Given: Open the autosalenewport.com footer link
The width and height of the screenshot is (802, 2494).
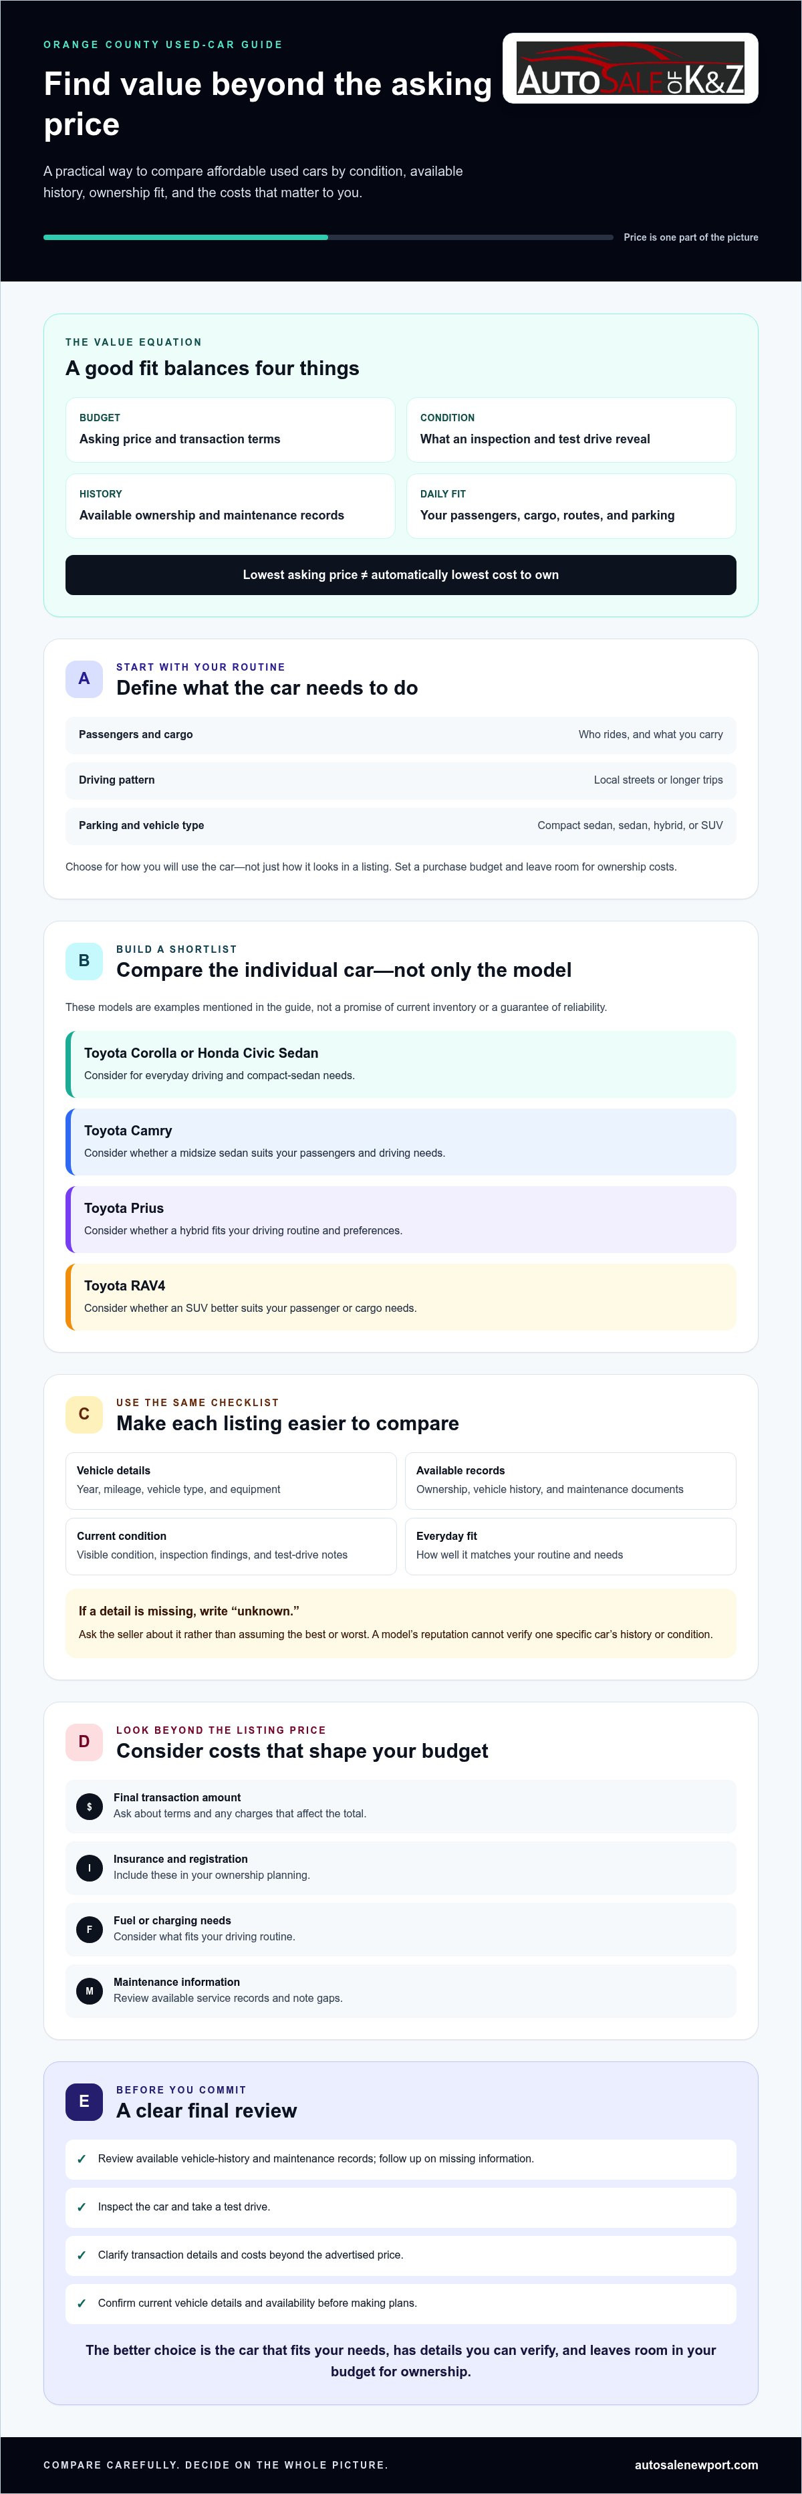Looking at the screenshot, I should 696,2465.
